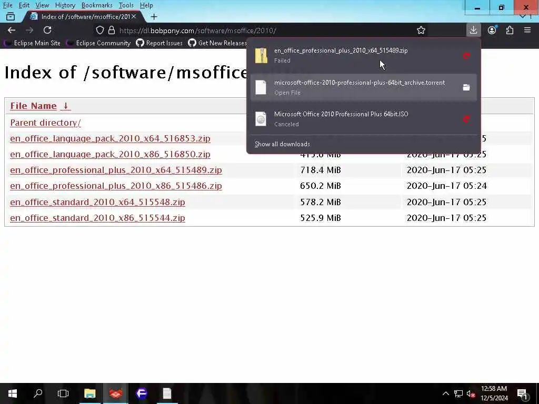
Task: Open File Explorer from the taskbar
Action: click(x=89, y=393)
